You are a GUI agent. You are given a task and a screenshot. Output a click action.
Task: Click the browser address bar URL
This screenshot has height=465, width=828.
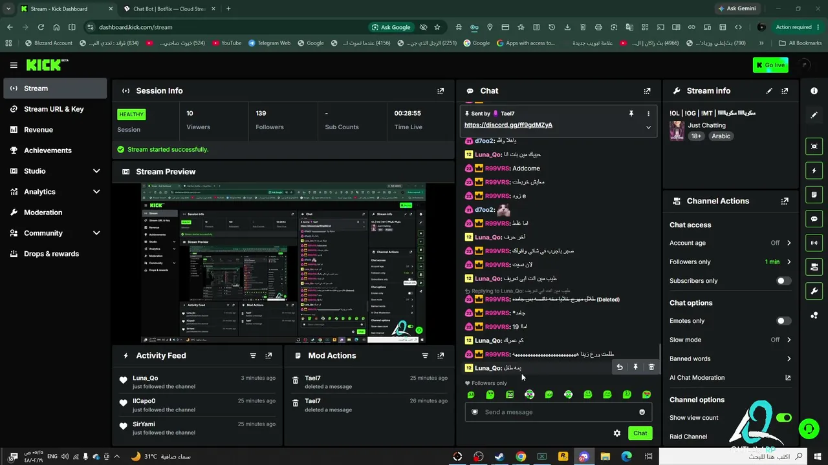pos(136,27)
